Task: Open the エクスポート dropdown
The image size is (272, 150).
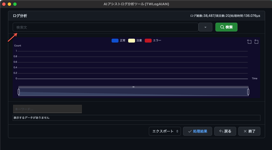Action: [165, 131]
